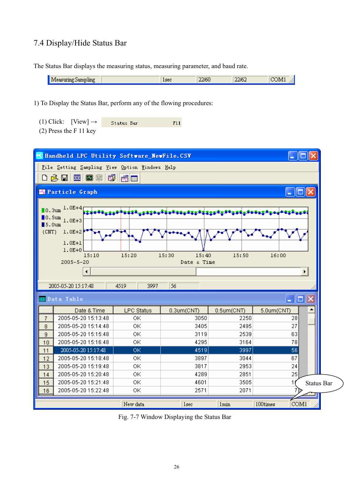Click the LPC Status column header
The width and height of the screenshot is (353, 500).
pyautogui.click(x=137, y=310)
